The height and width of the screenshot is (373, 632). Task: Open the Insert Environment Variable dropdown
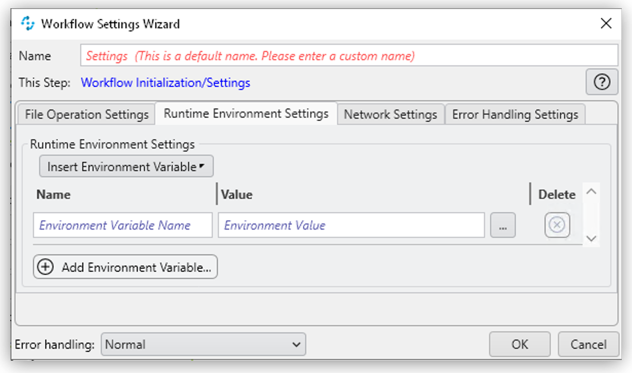coord(126,166)
